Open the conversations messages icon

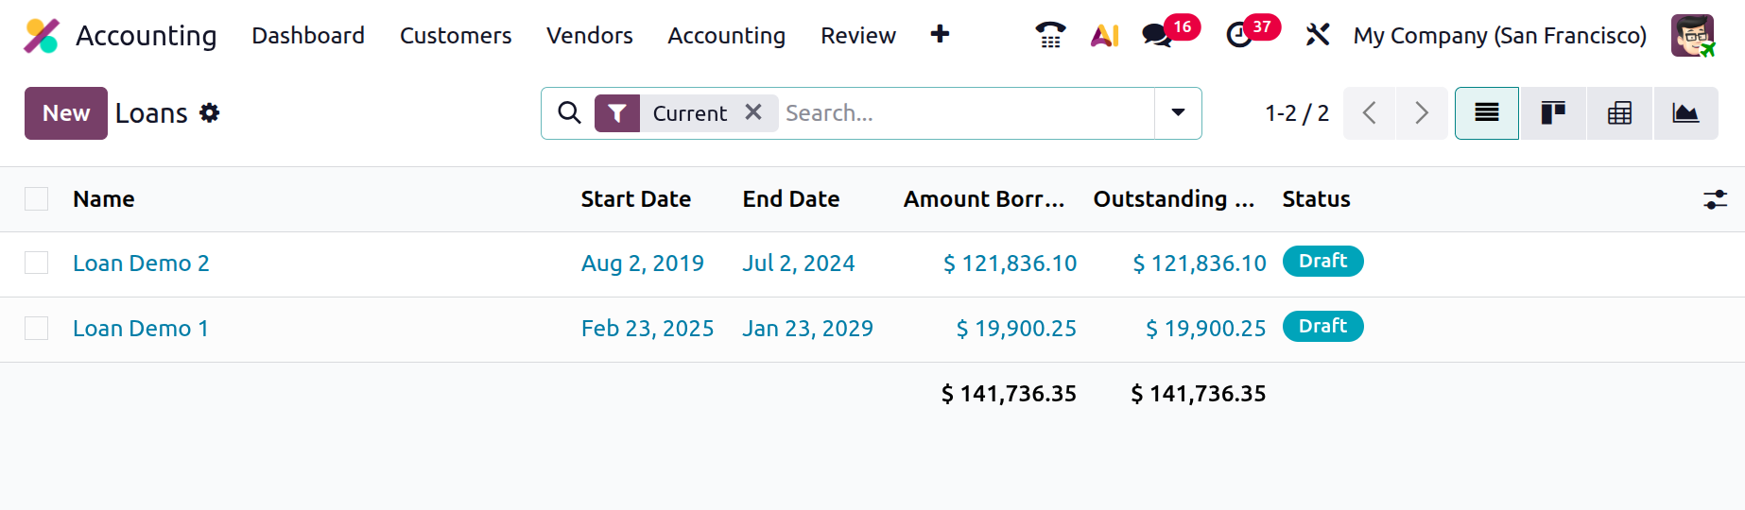pyautogui.click(x=1157, y=35)
